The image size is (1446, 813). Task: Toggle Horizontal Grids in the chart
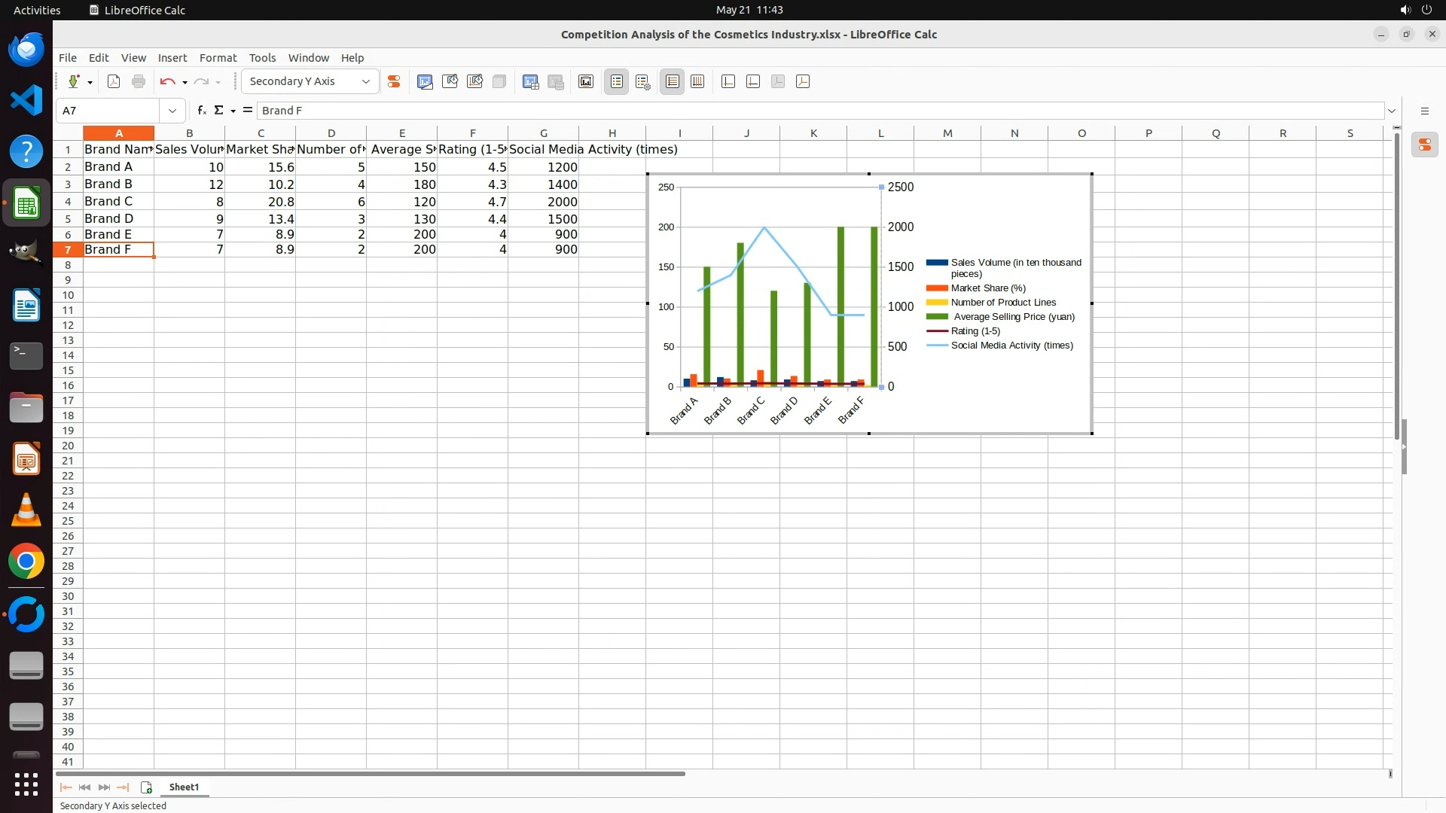[x=673, y=81]
